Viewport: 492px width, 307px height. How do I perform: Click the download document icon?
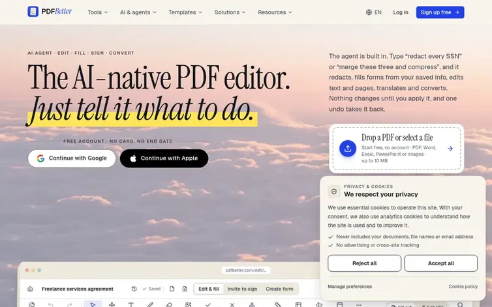click(185, 289)
